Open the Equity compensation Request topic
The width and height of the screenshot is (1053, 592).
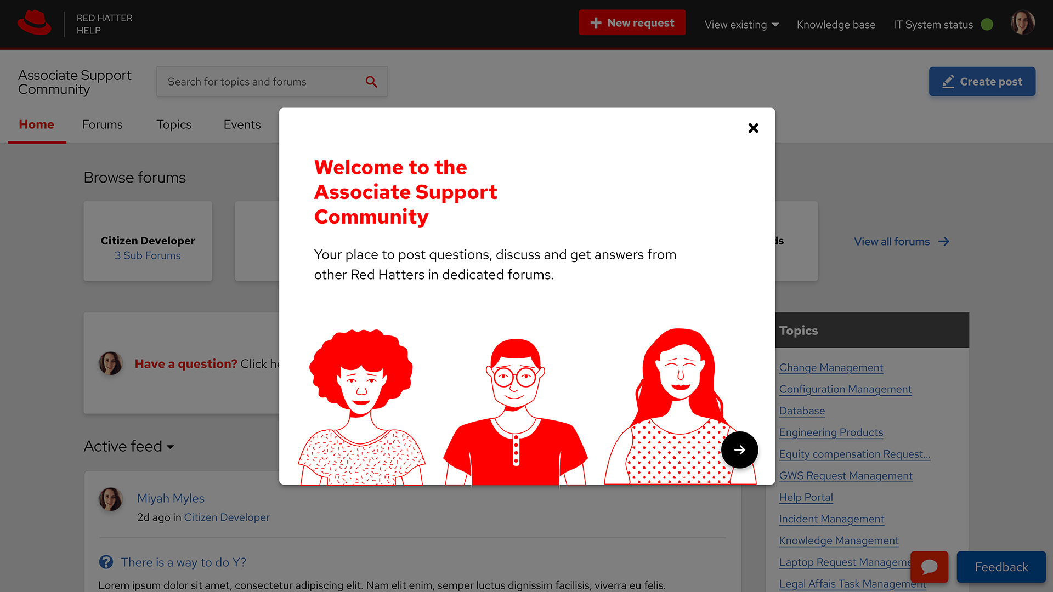click(854, 454)
